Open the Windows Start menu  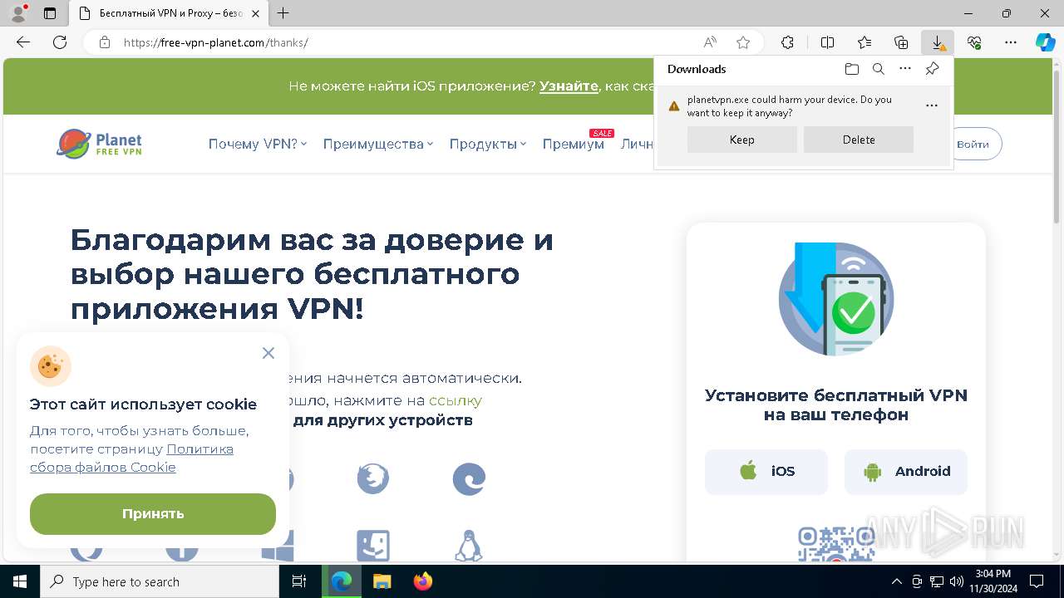pos(20,581)
